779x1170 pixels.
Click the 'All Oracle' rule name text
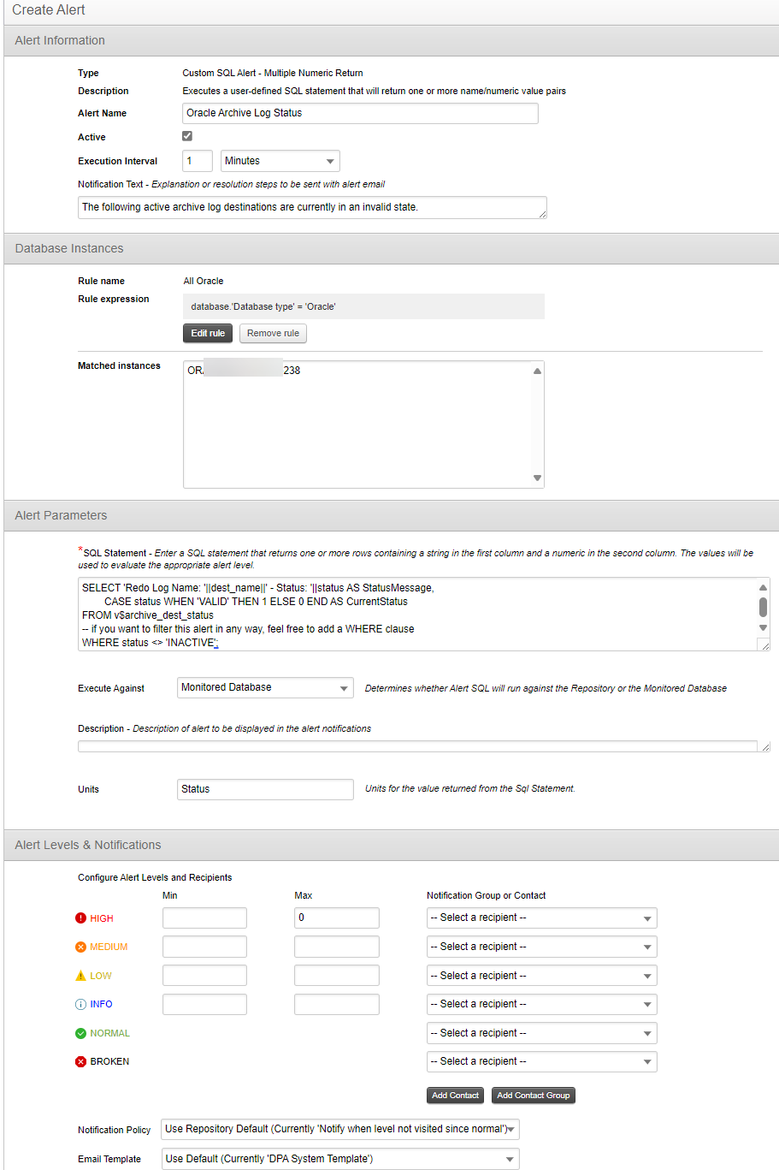[204, 281]
